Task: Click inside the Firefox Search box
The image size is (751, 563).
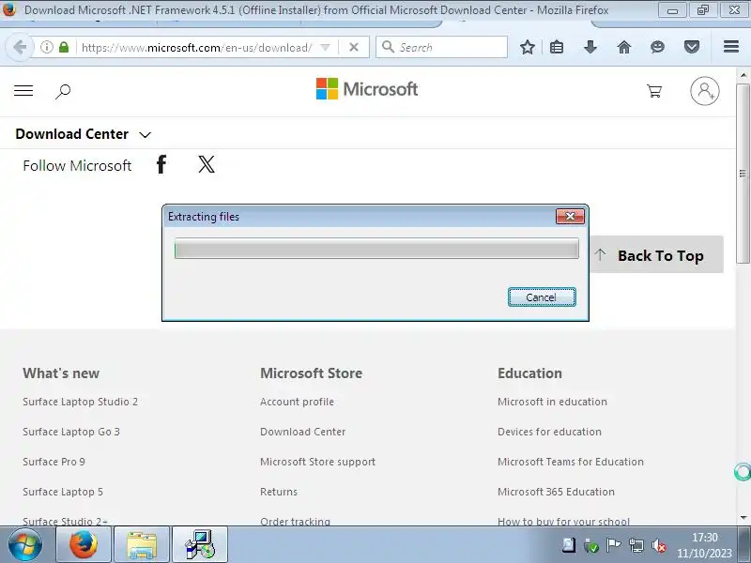Action: tap(441, 47)
